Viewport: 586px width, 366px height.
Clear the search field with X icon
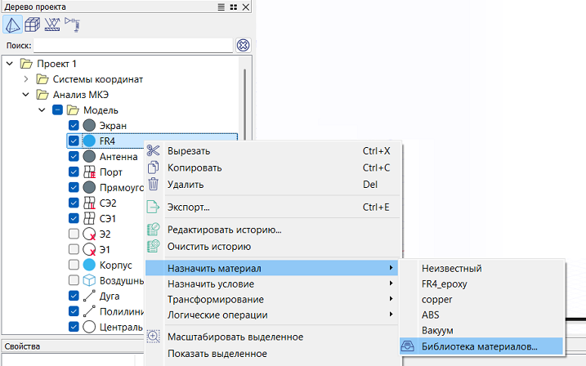pos(243,46)
